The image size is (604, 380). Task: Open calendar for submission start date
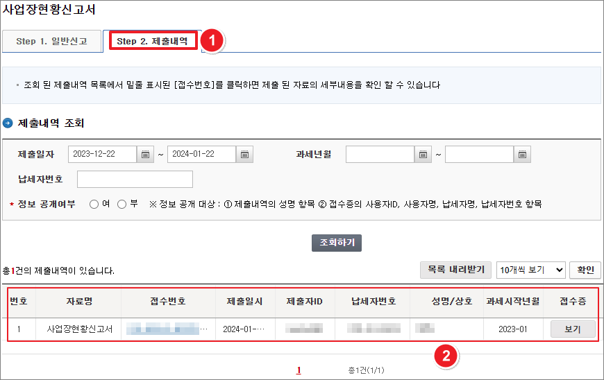coord(145,155)
